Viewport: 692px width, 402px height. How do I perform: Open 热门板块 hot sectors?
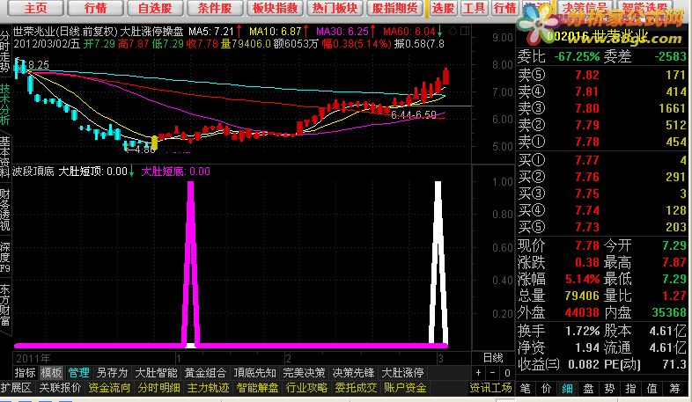pos(335,8)
